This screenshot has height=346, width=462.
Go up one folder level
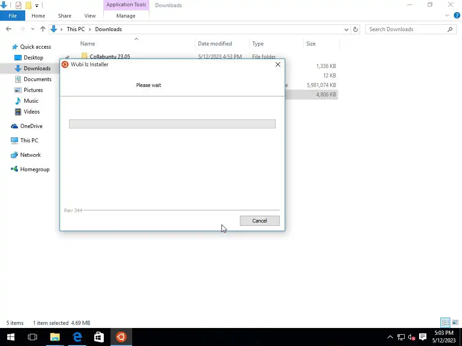pyautogui.click(x=43, y=29)
